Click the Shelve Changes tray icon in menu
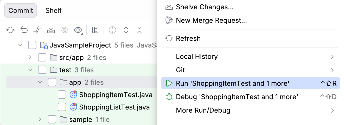This screenshot has height=125, width=344. click(x=169, y=7)
